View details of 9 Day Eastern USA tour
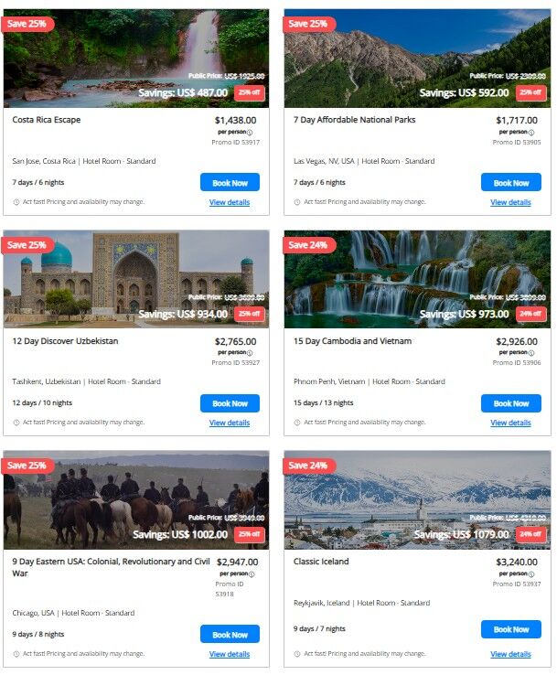Screen dimensions: 557x675 coord(230,654)
